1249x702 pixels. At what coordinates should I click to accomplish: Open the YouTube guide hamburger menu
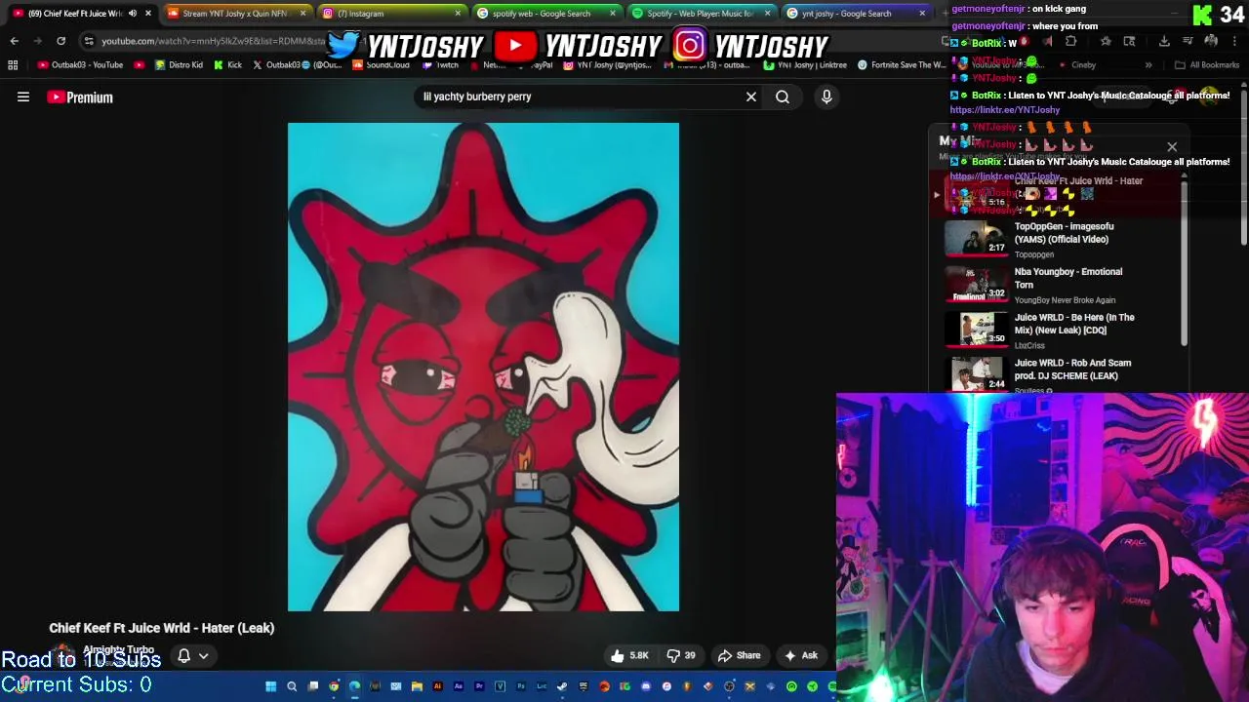[x=23, y=97]
